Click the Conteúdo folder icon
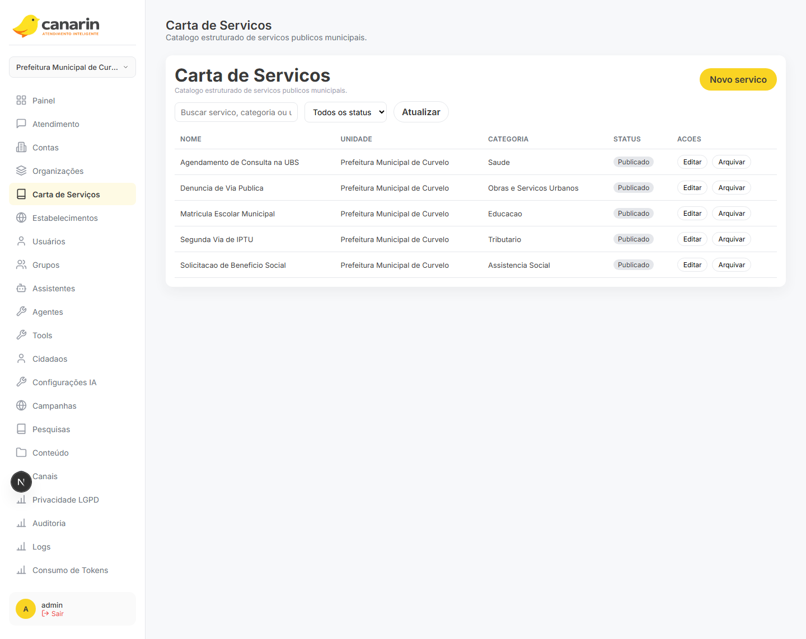Screen dimensions: 806x639 21,452
